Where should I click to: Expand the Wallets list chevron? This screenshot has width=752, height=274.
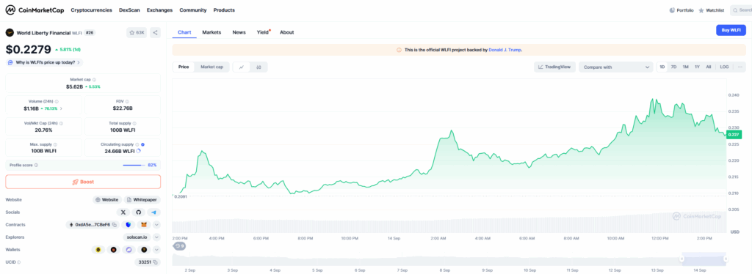point(157,250)
